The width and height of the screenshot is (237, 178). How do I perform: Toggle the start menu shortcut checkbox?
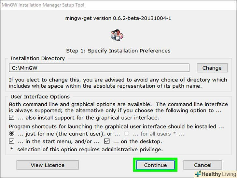pyautogui.click(x=12, y=141)
